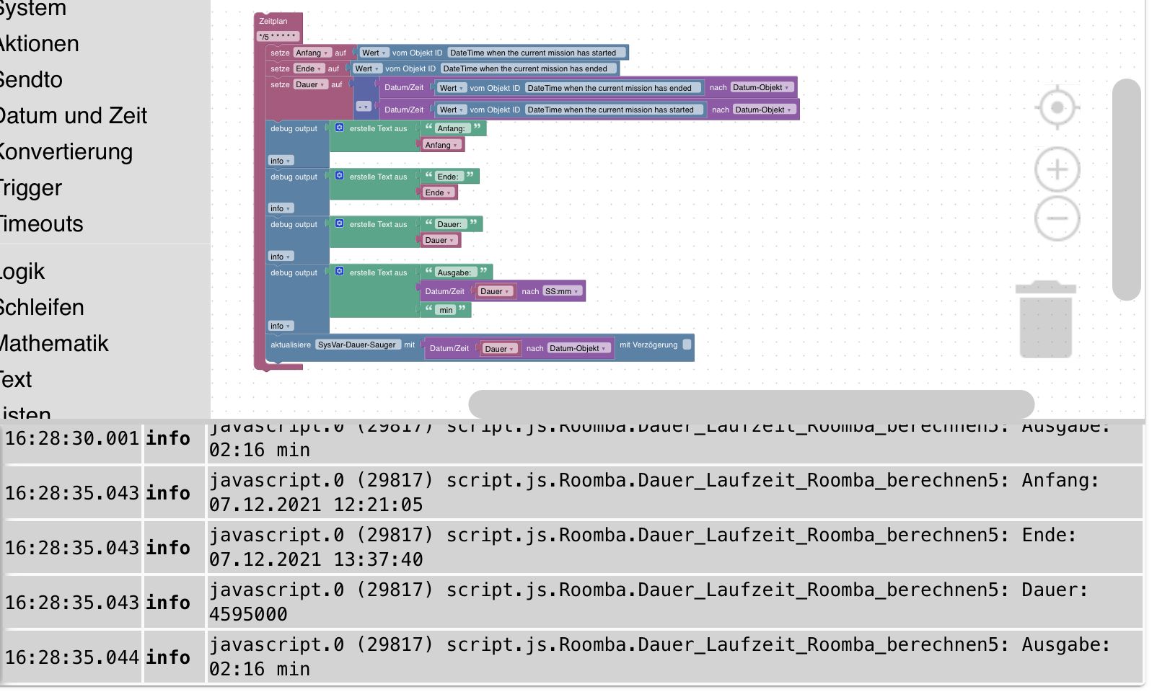Click the 'SysVar-Dauer-Sauger' object field
The width and height of the screenshot is (1157, 697).
[x=357, y=345]
